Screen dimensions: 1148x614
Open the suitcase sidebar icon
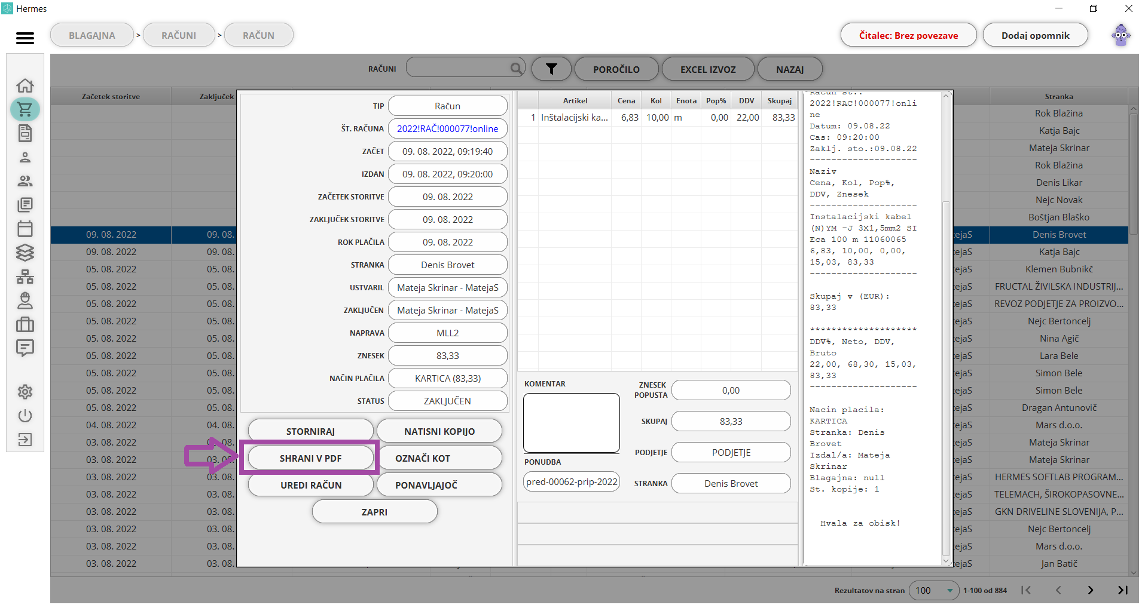pos(25,324)
